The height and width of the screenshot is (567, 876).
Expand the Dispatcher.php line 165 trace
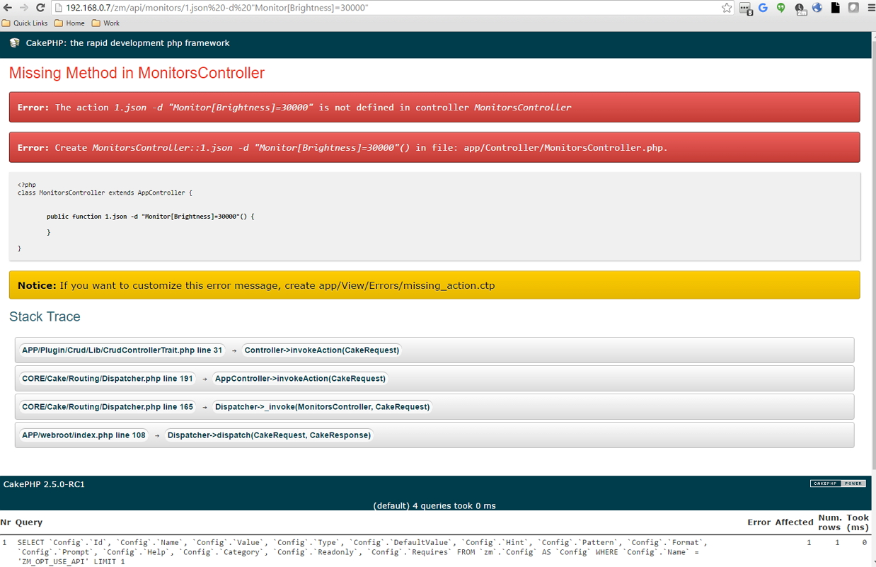[x=108, y=407]
